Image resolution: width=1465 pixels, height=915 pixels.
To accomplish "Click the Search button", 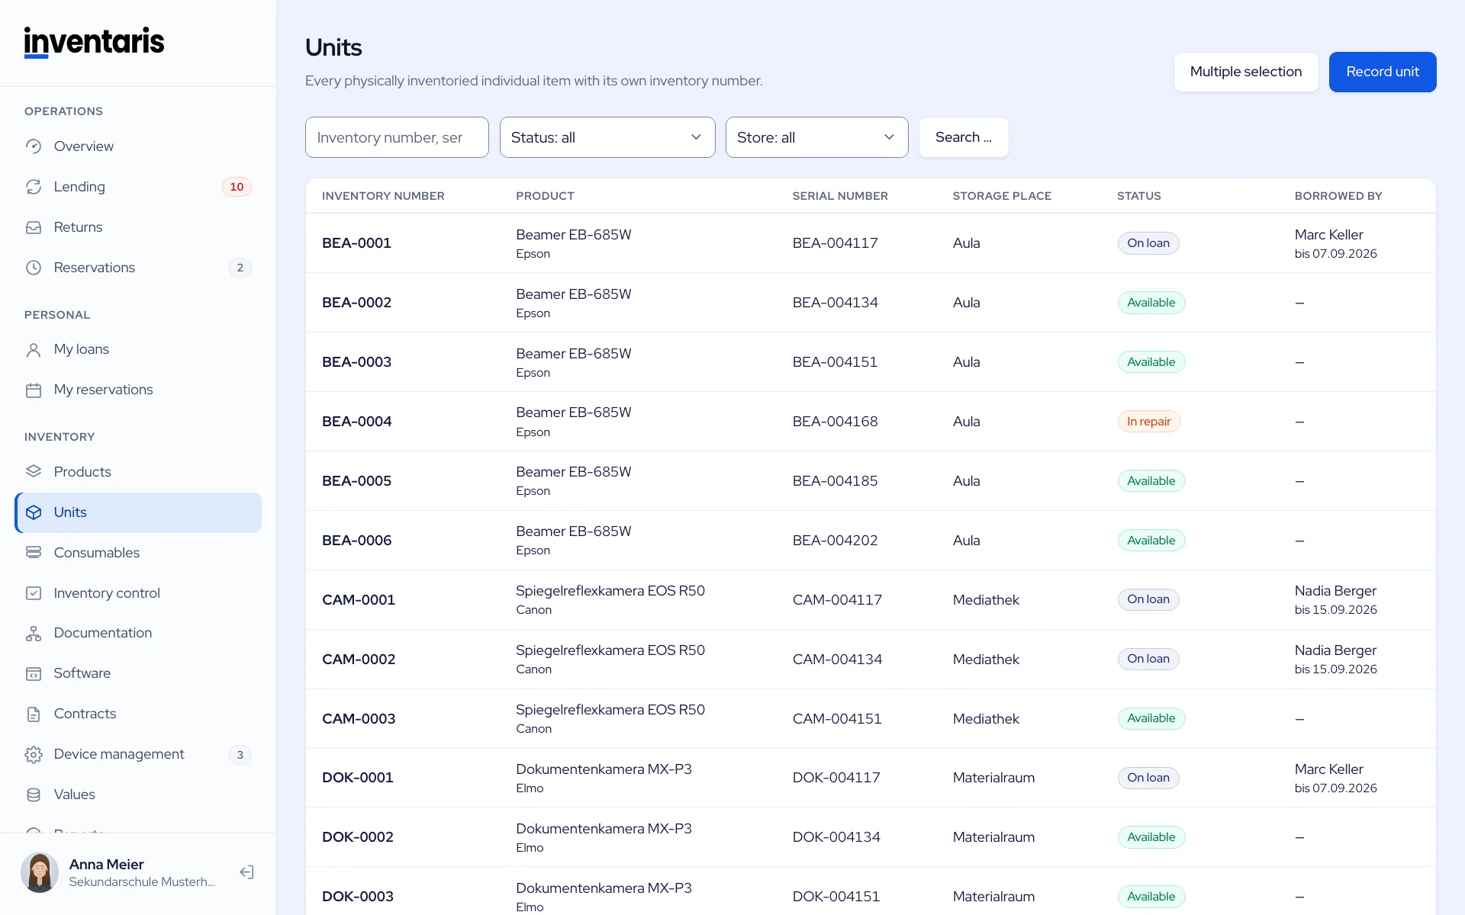I will pos(964,137).
